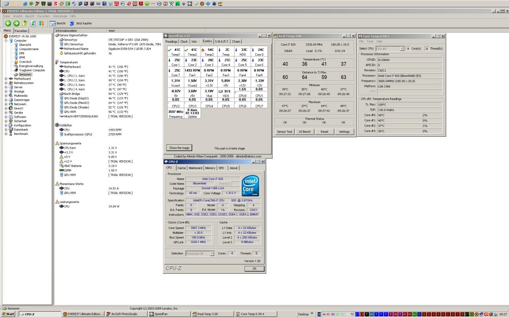The image size is (509, 318).
Task: Click the Sicherheit shield icon in the tree
Action: point(11,121)
